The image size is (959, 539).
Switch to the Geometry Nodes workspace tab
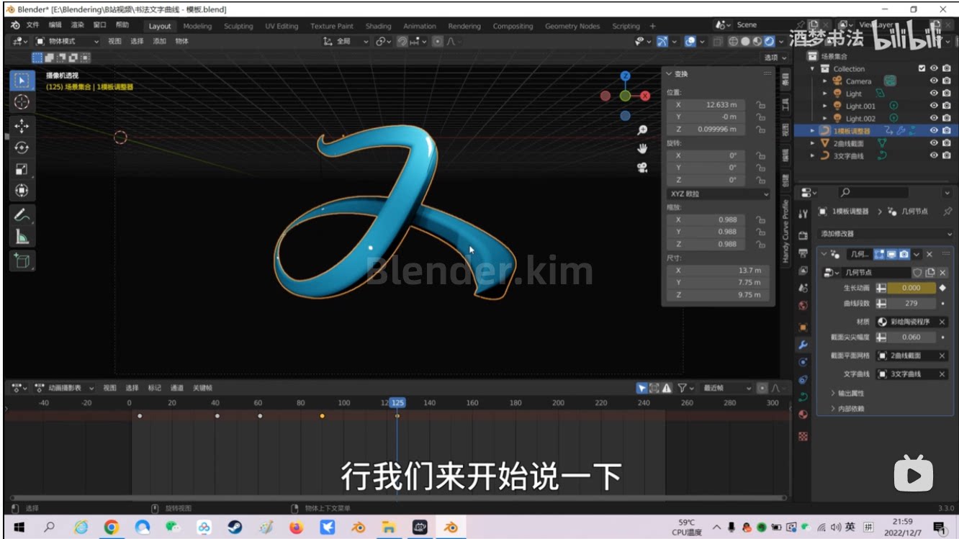(x=572, y=26)
